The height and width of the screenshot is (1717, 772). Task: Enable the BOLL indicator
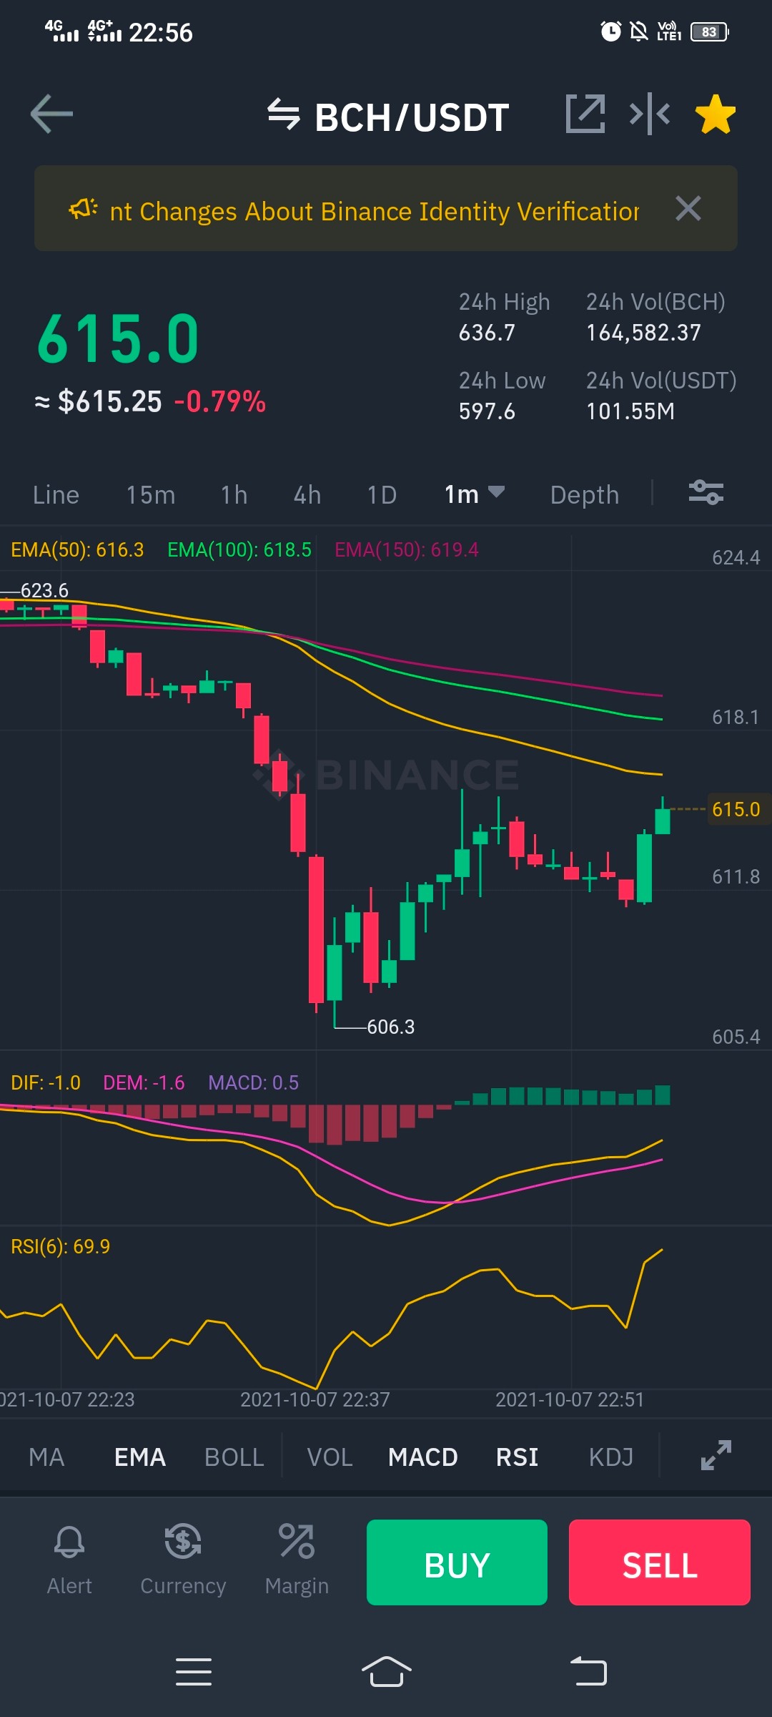234,1457
